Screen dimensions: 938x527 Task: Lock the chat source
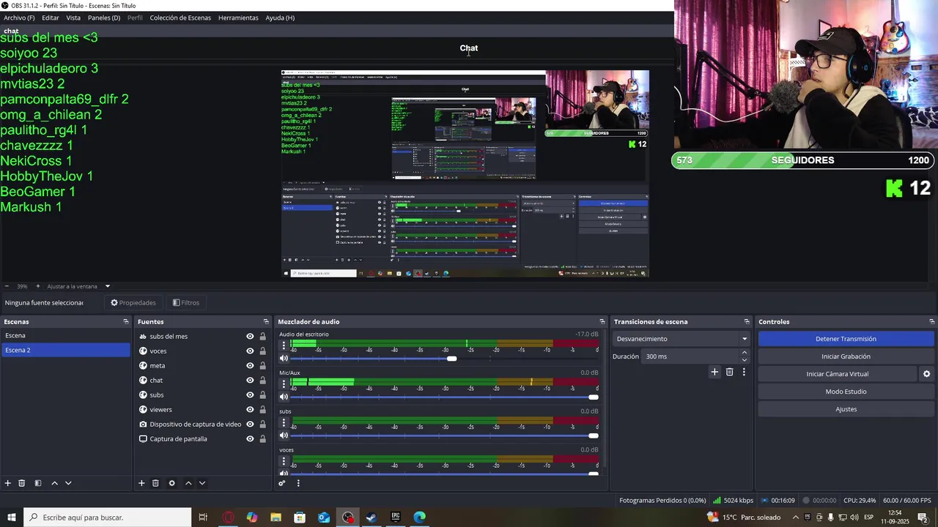click(262, 381)
